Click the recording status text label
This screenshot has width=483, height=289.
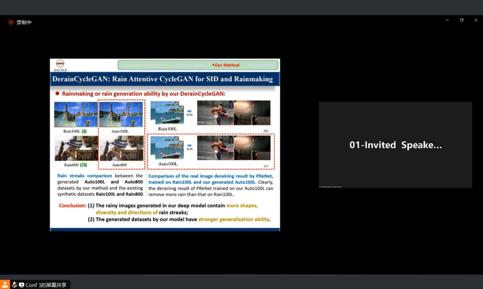tap(24, 22)
